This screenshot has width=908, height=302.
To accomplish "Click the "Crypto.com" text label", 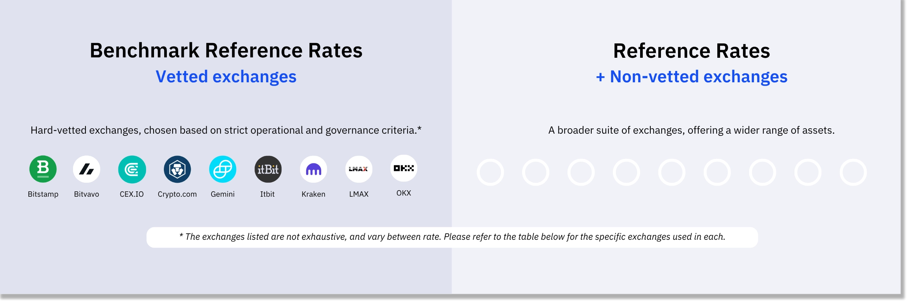I will coord(177,194).
